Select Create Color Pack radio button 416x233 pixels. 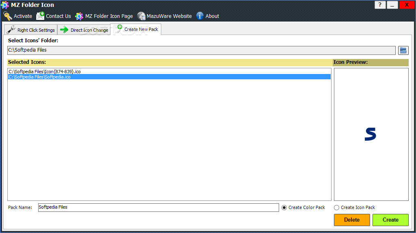tap(284, 207)
